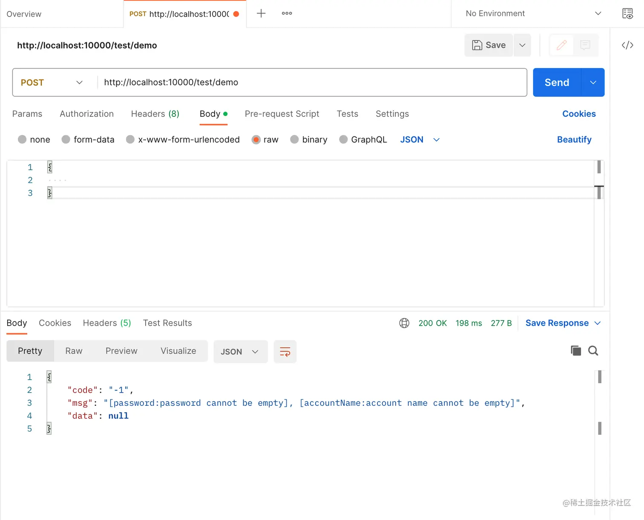
Task: Expand the Send button options arrow
Action: 593,82
